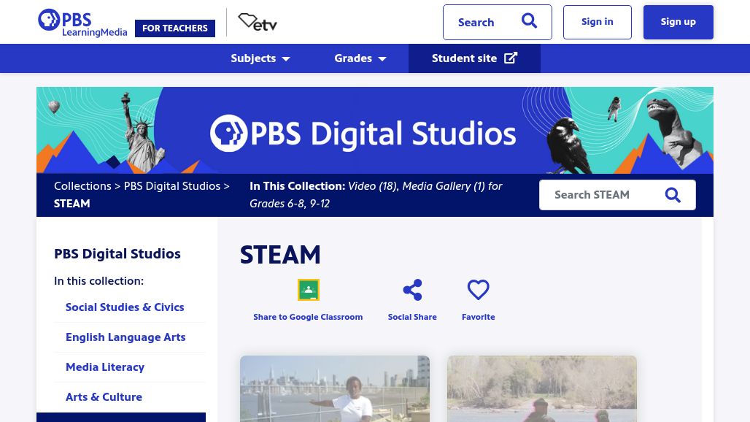Click the 'In this collection:' sidebar label
The height and width of the screenshot is (422, 750).
[x=98, y=281]
